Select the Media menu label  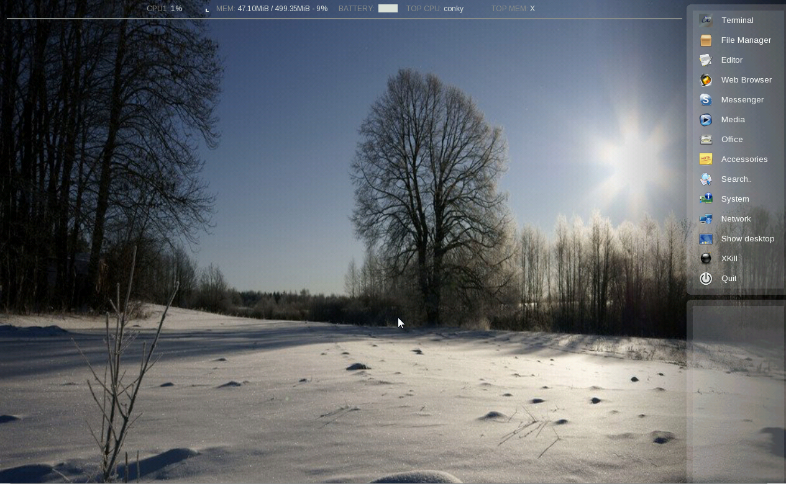[x=733, y=120]
